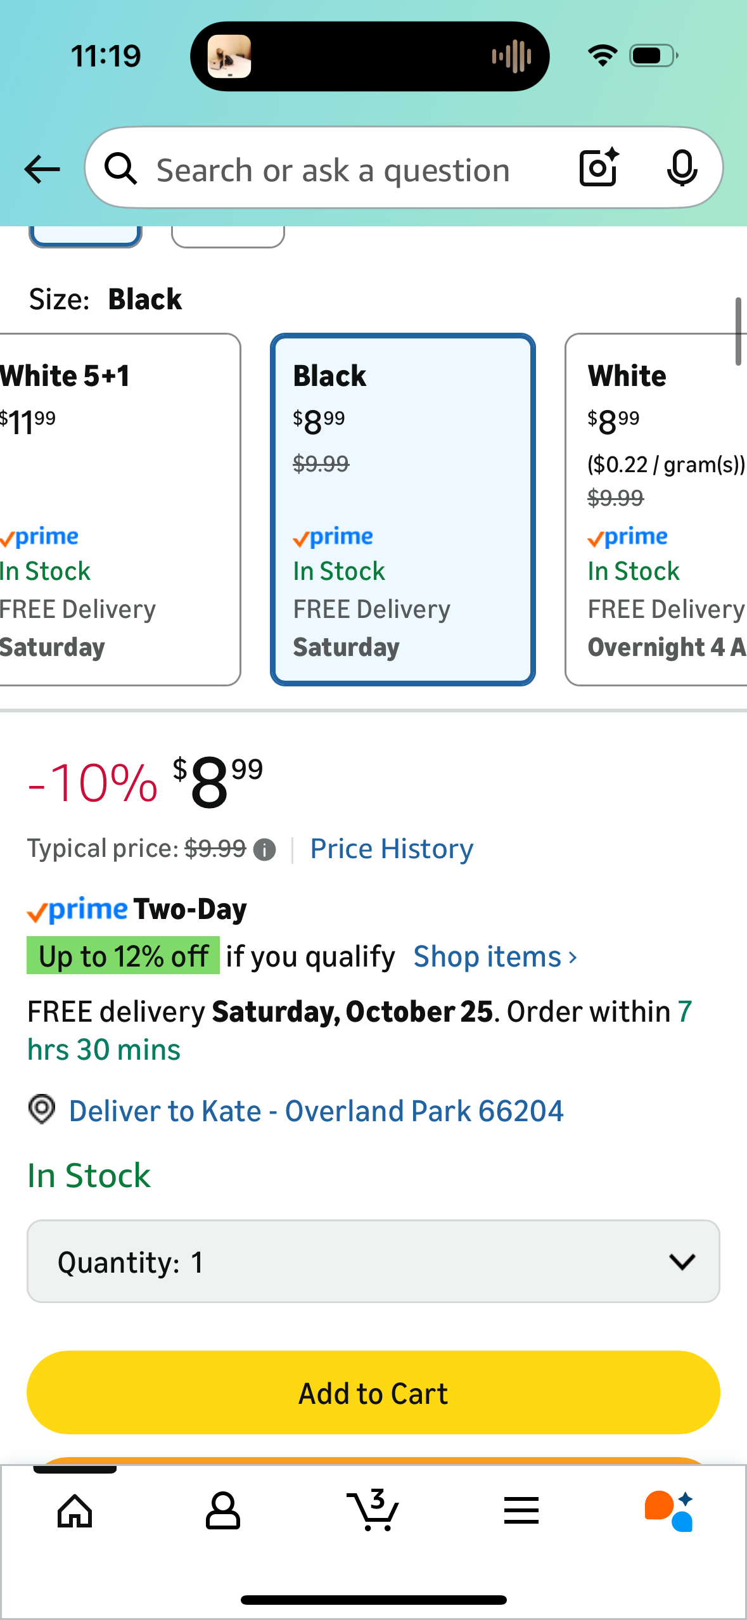
Task: Open the account profile icon
Action: [x=223, y=1511]
